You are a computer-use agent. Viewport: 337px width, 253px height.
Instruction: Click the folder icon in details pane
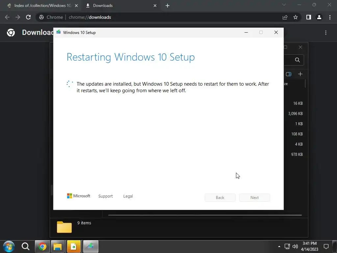click(x=64, y=227)
